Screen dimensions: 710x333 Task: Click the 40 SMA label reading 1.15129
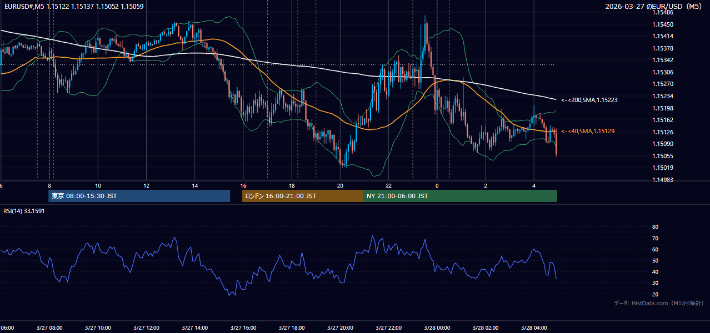pos(588,131)
